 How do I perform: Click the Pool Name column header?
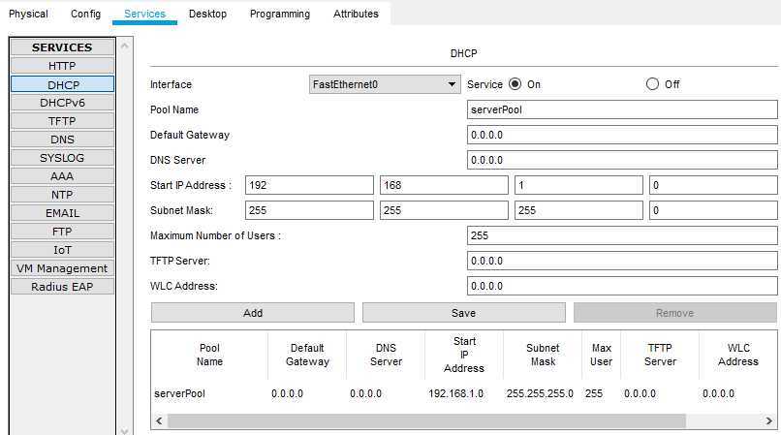209,355
